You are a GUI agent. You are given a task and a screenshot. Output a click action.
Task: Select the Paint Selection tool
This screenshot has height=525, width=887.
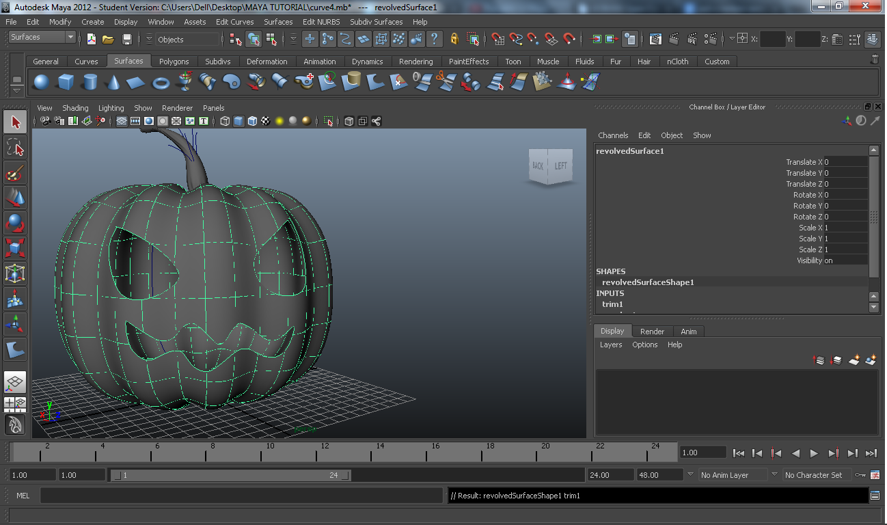pyautogui.click(x=15, y=173)
